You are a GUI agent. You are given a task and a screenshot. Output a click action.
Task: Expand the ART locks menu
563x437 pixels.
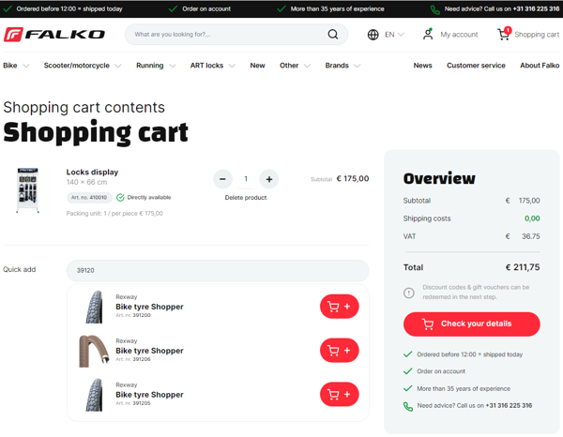pos(213,66)
